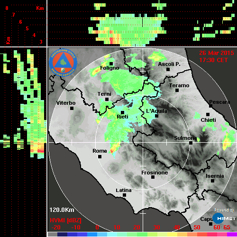Screen dimensions: 237x237
Task: Click the 65 dBZ scale value
Action: (x=227, y=228)
